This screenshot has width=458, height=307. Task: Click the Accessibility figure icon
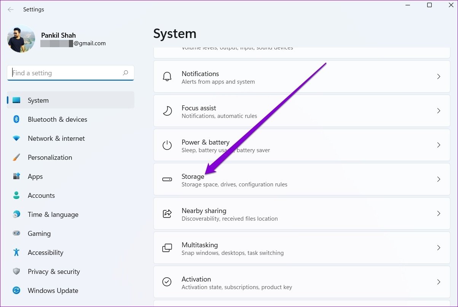pyautogui.click(x=16, y=253)
